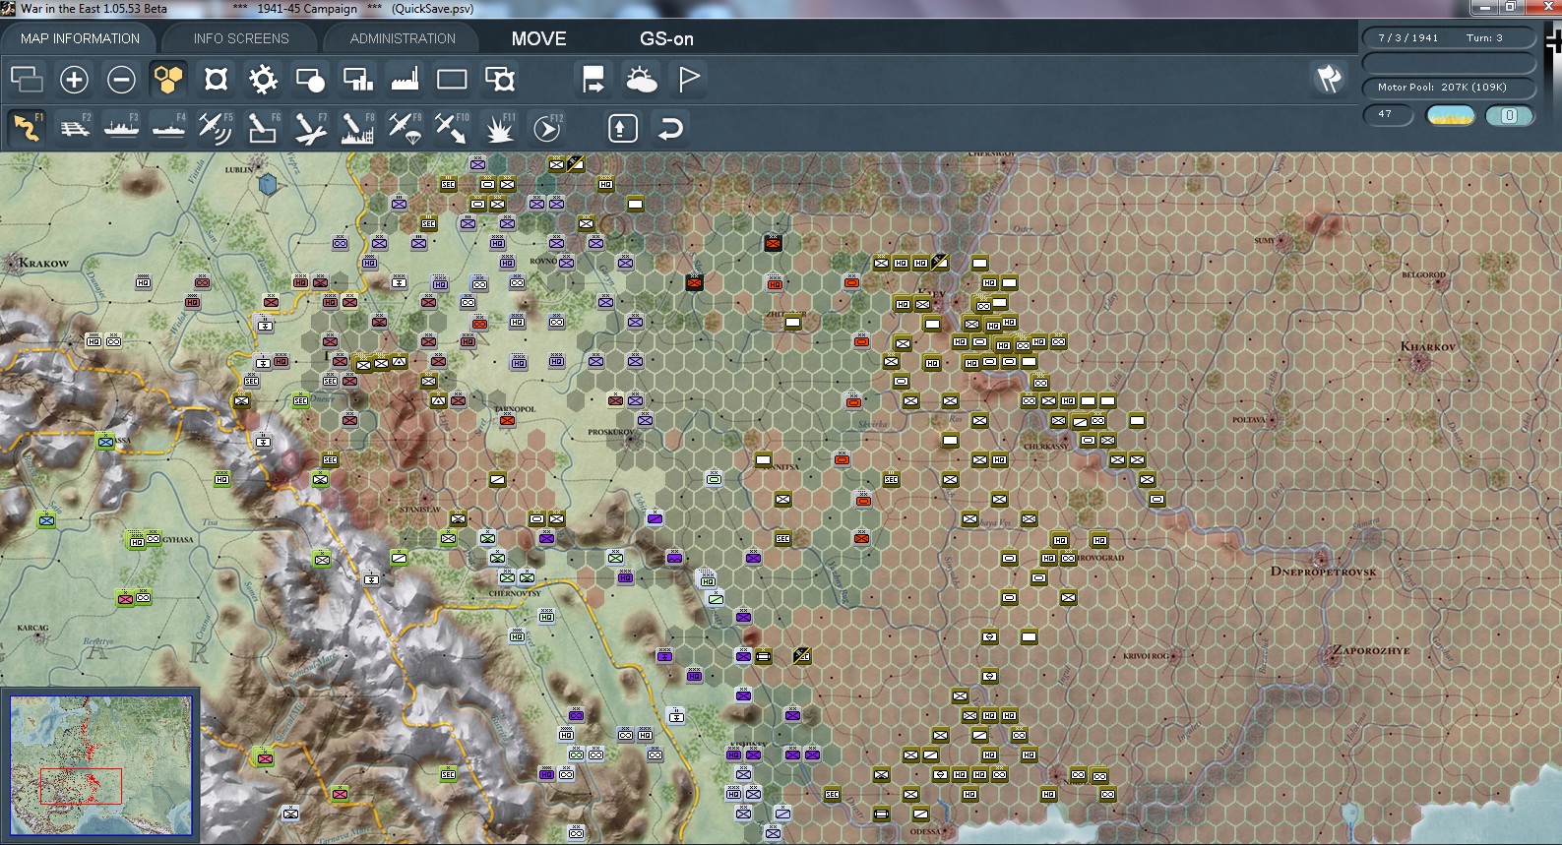1562x845 pixels.
Task: Select the F6 bomb unit mode icon
Action: tap(263, 128)
